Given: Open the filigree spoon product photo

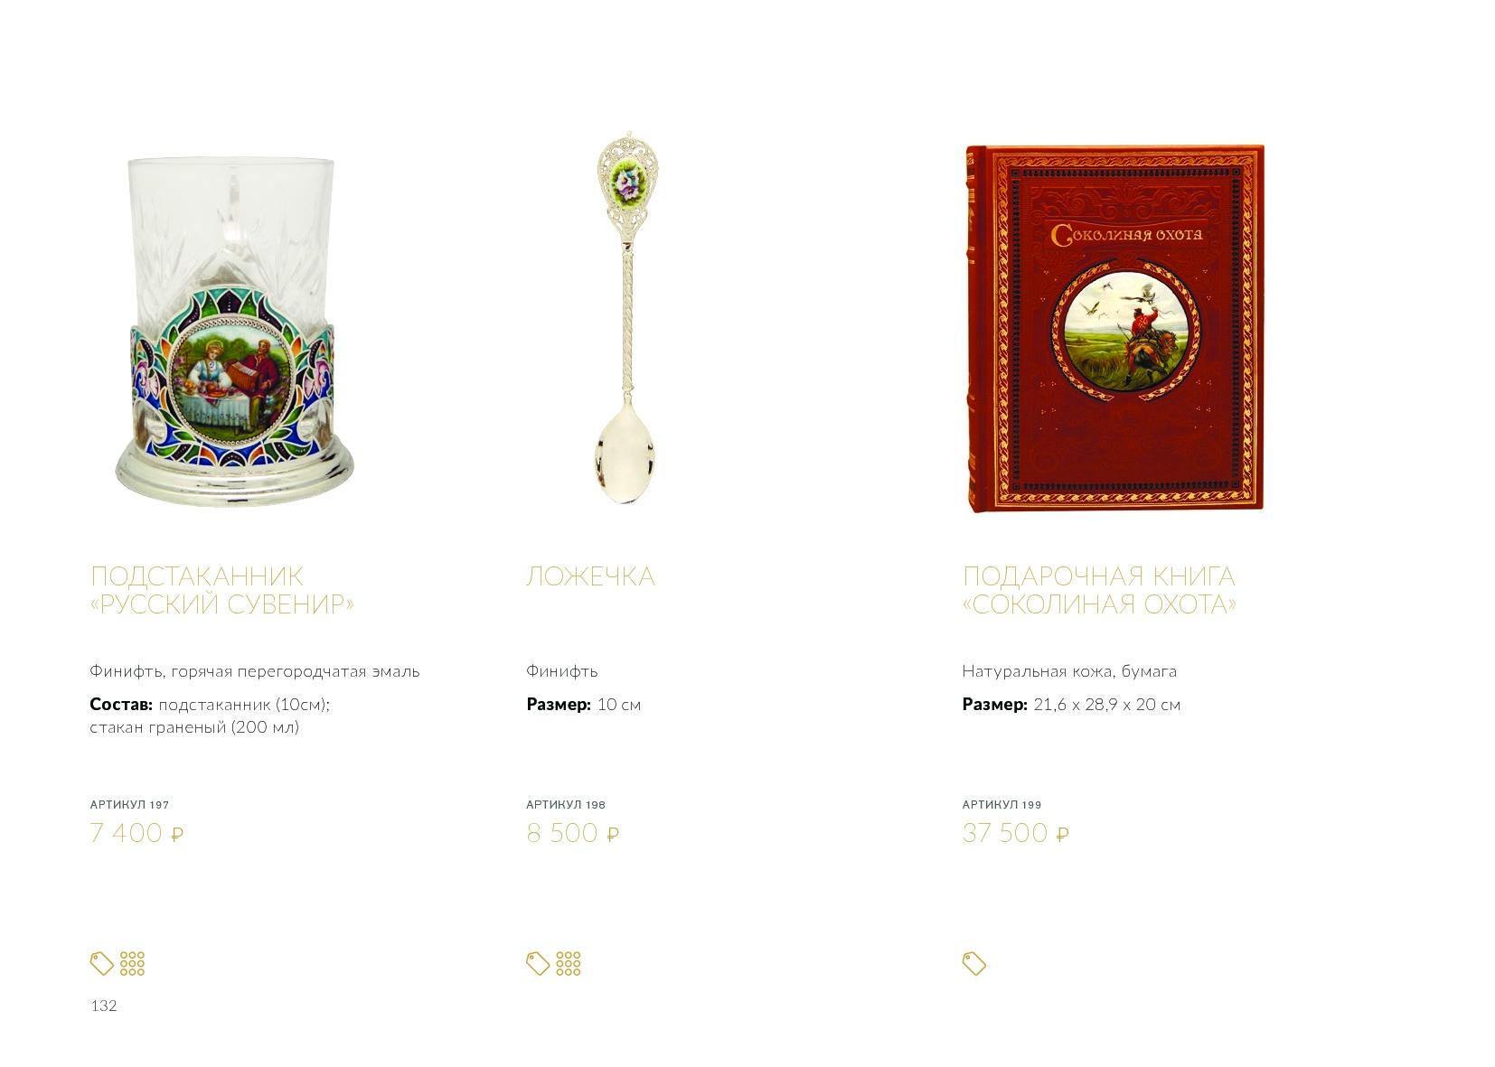Looking at the screenshot, I should click(x=625, y=319).
